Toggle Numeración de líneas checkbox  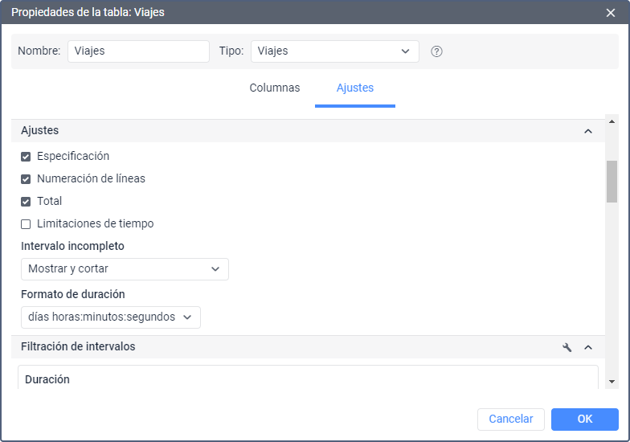tap(26, 179)
